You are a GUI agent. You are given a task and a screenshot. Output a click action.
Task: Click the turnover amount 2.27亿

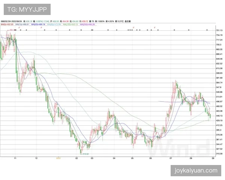120,21
